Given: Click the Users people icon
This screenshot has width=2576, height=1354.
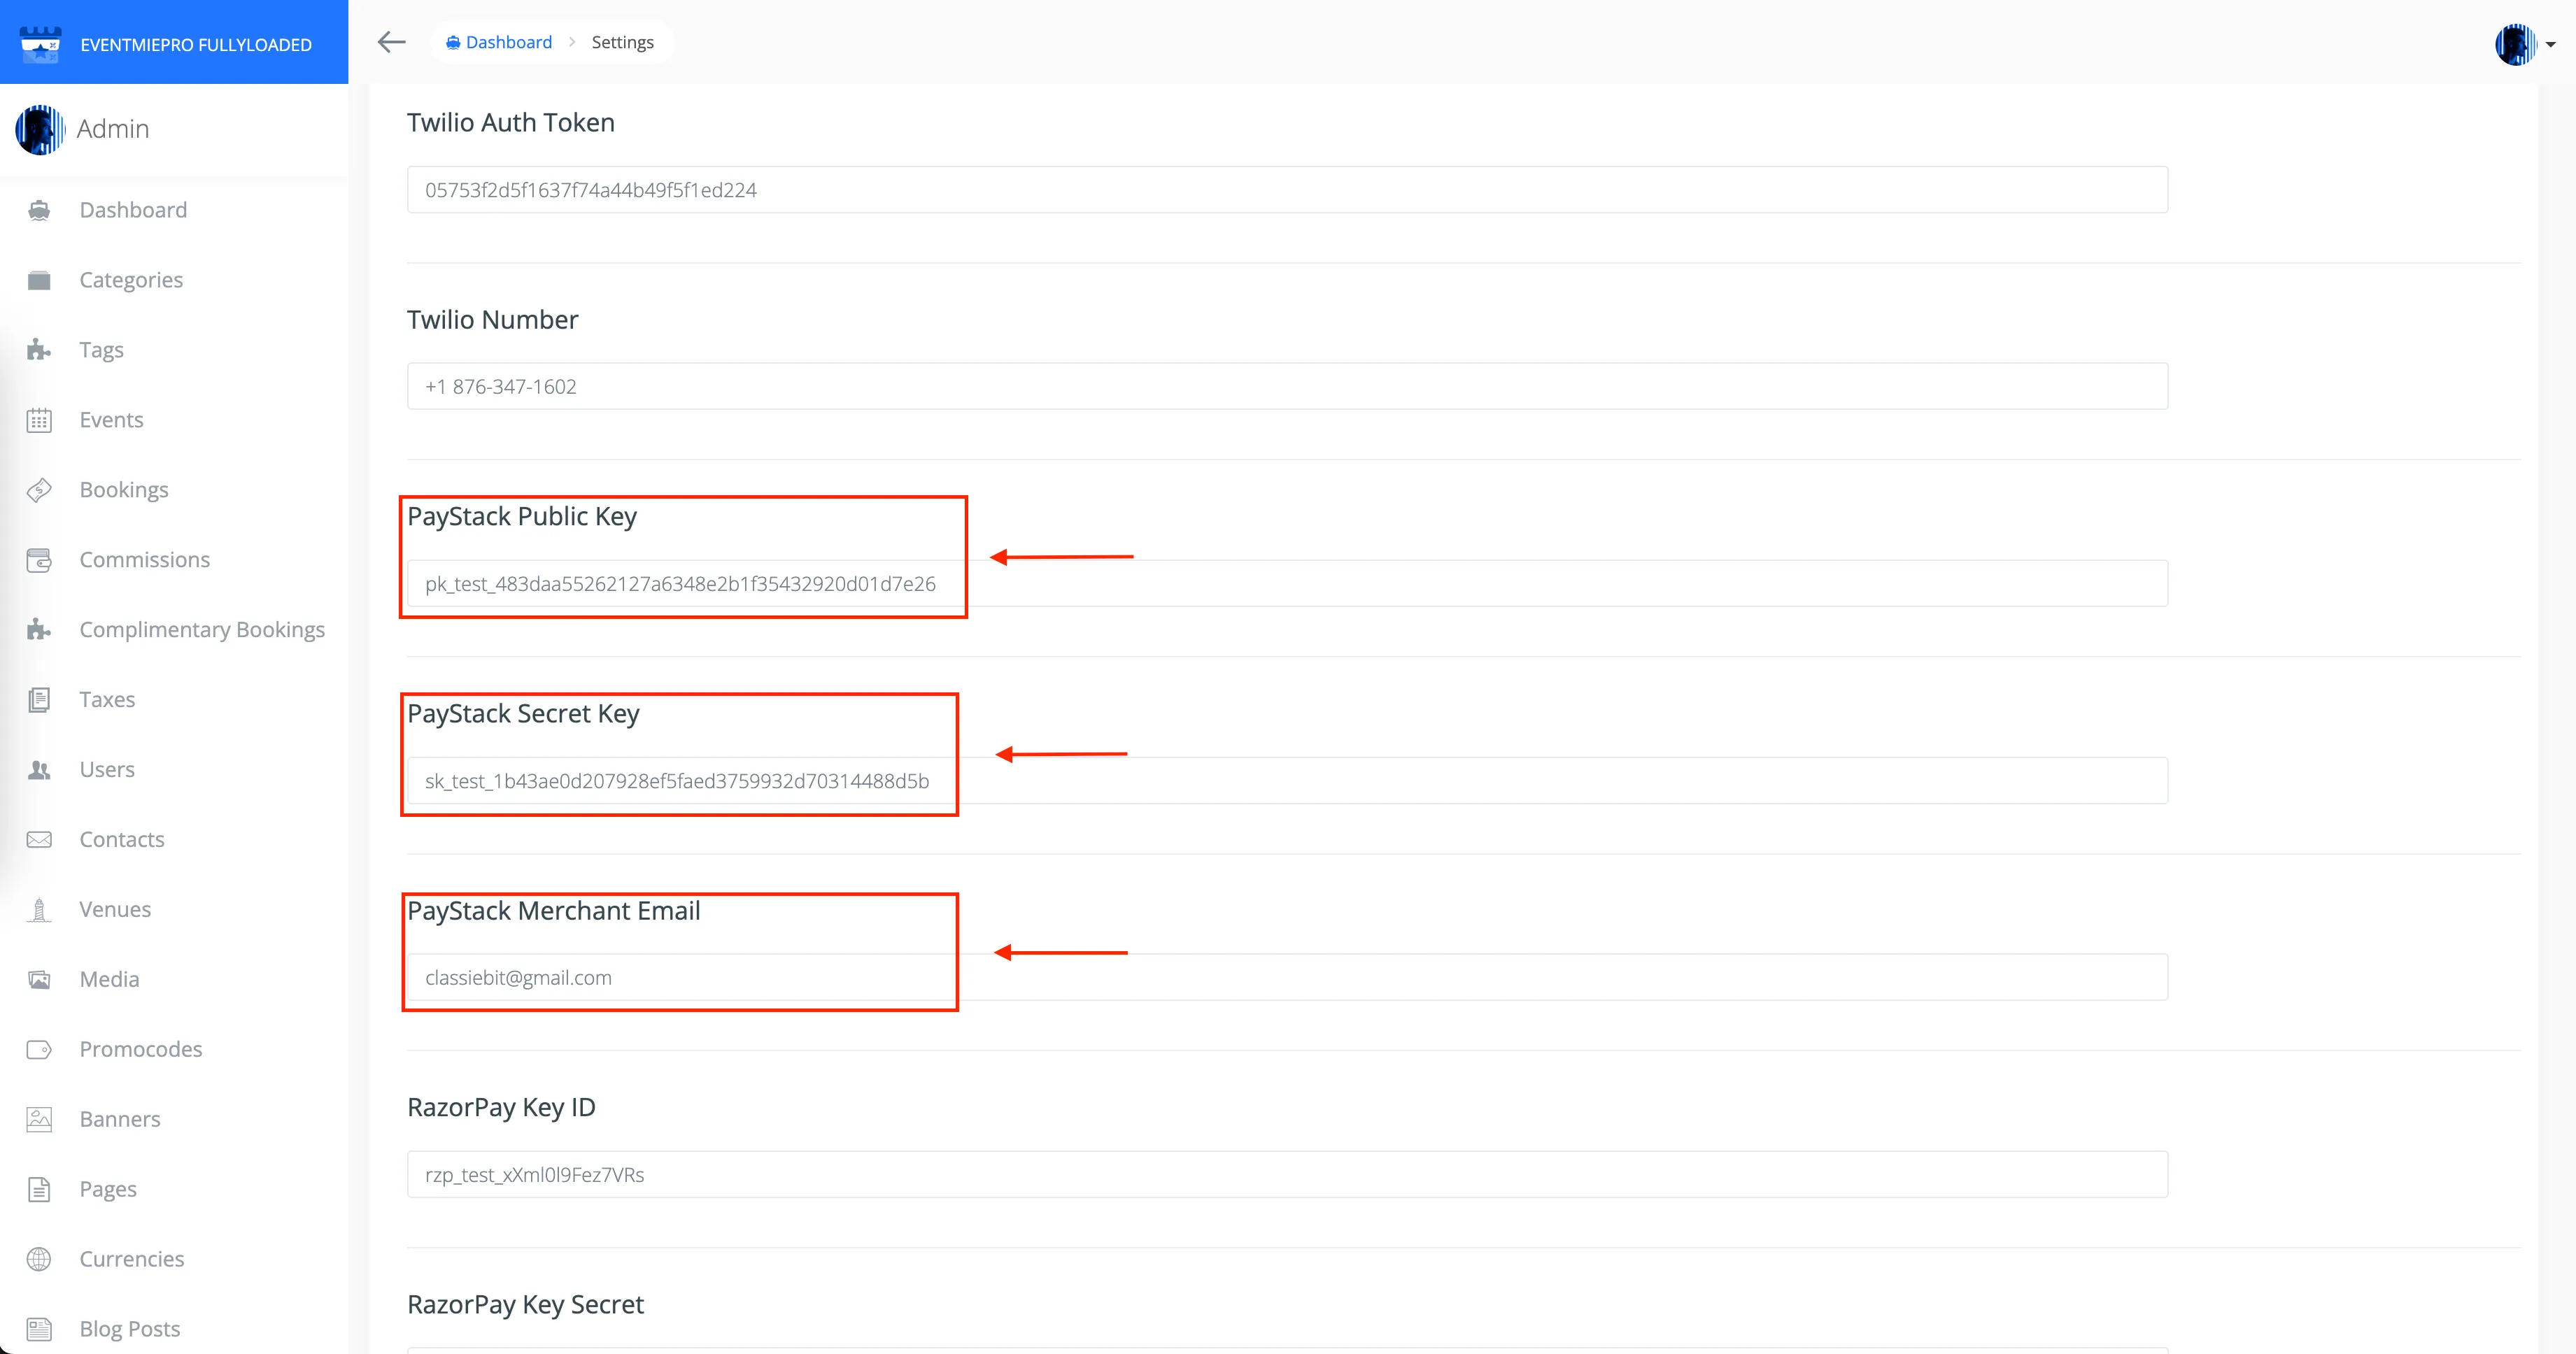Looking at the screenshot, I should 39,770.
